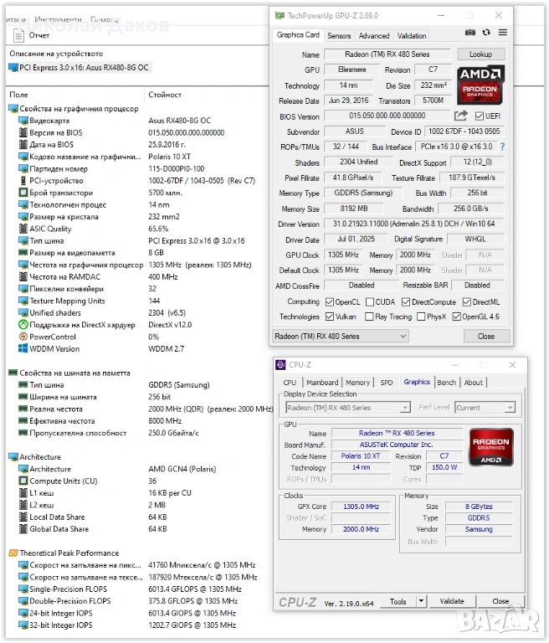Click the BIOS share/export arrow icon

click(x=460, y=116)
